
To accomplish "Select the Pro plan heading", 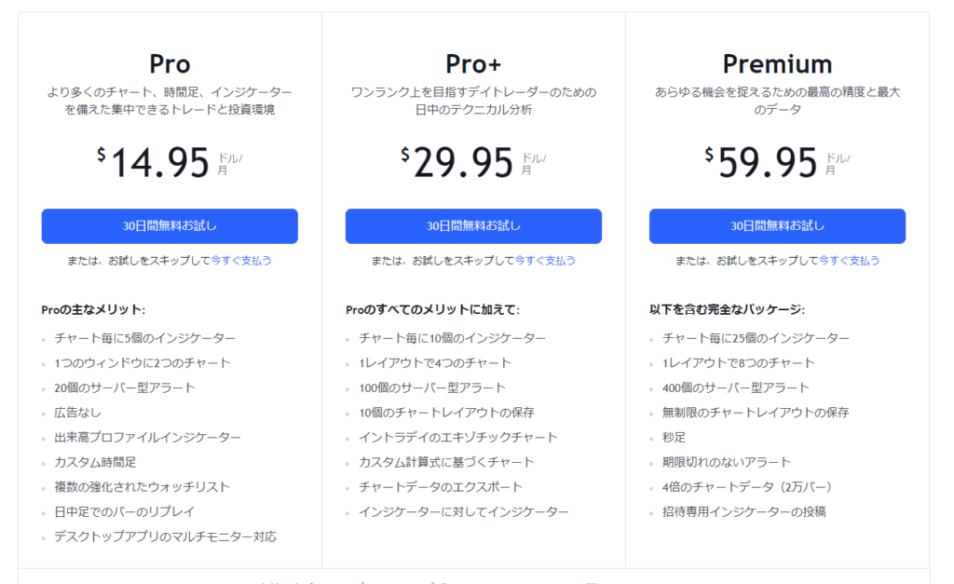I will point(170,64).
